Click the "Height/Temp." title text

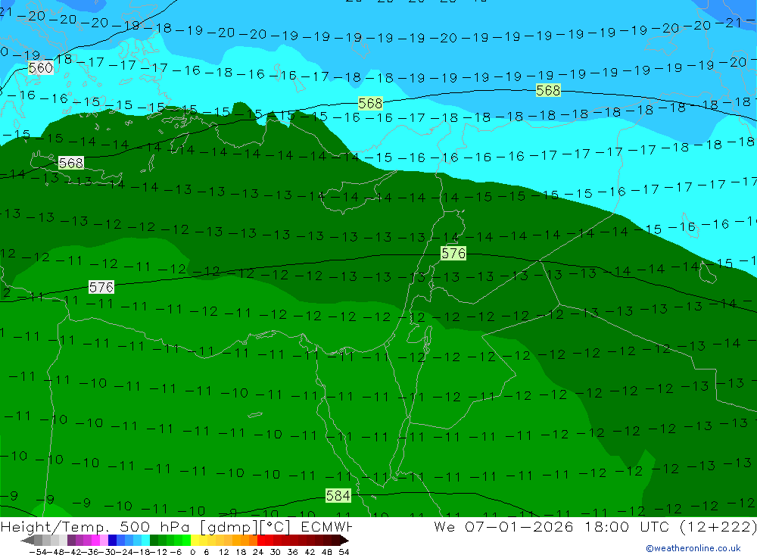coord(55,527)
